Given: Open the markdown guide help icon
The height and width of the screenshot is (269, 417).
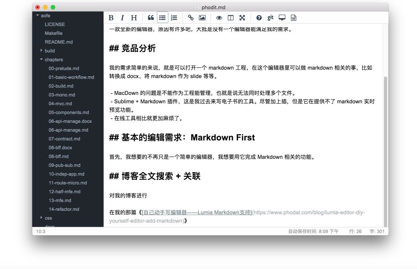Looking at the screenshot, I should point(259,18).
